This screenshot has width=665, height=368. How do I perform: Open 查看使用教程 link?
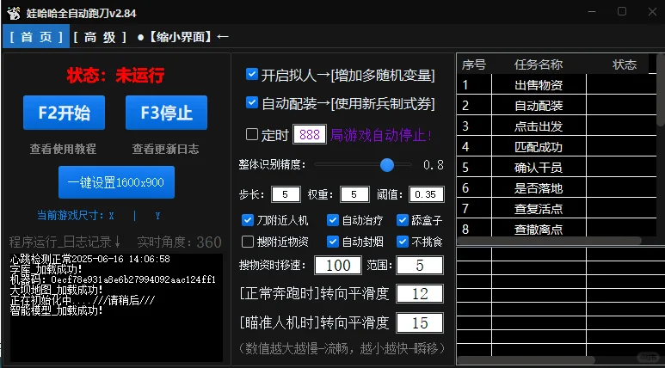click(x=63, y=149)
